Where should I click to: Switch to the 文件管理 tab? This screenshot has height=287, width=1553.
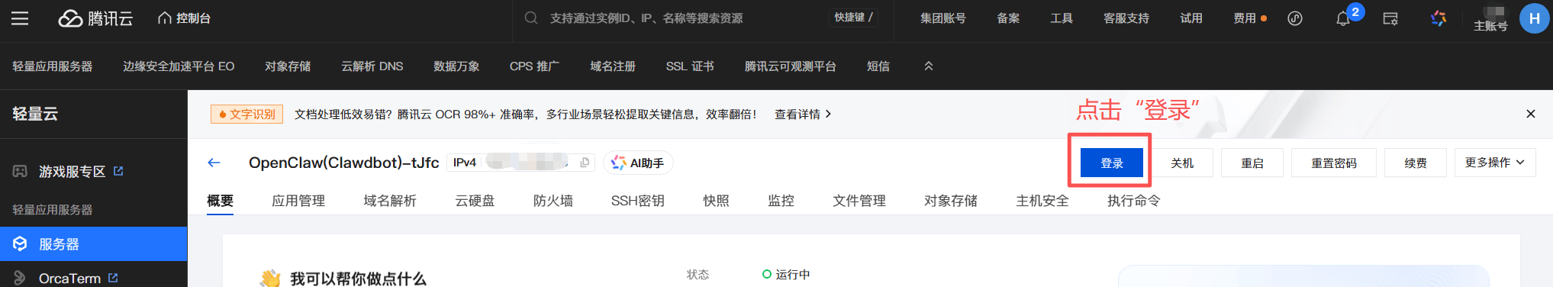859,201
